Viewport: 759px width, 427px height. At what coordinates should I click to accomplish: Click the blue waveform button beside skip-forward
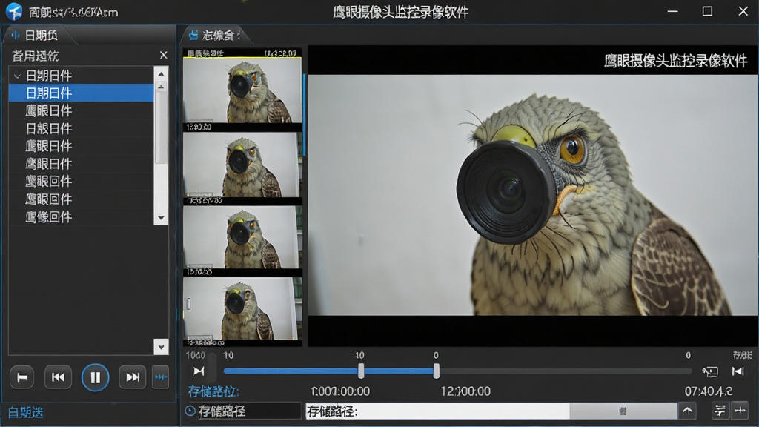(160, 377)
